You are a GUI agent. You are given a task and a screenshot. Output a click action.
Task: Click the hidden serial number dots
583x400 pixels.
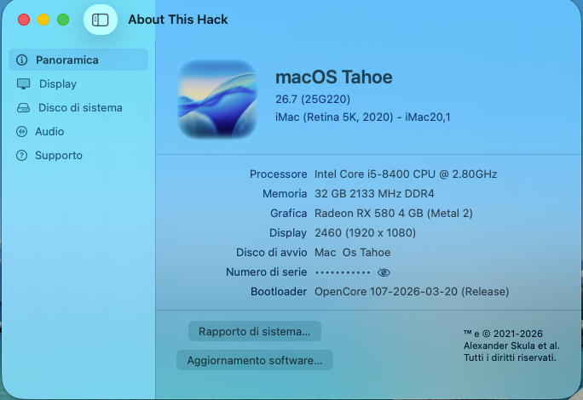343,272
